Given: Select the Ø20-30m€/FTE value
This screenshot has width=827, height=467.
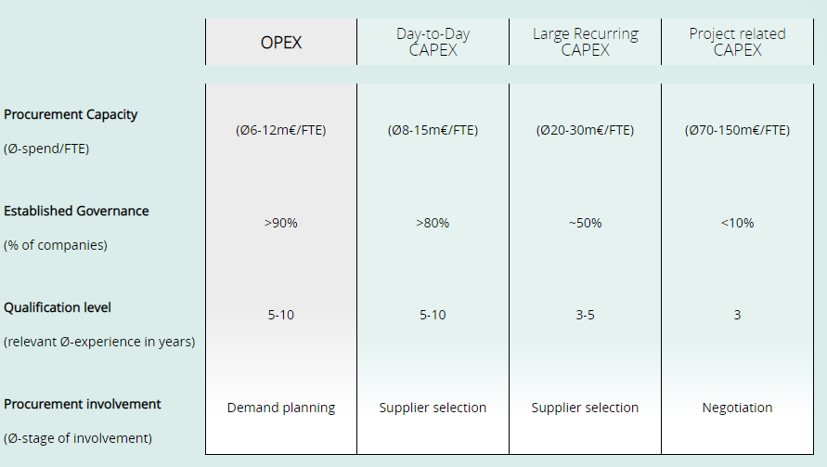Looking at the screenshot, I should (585, 130).
